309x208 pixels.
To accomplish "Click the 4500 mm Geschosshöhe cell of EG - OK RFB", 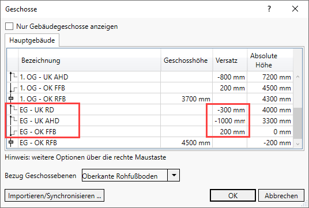I will (x=187, y=143).
